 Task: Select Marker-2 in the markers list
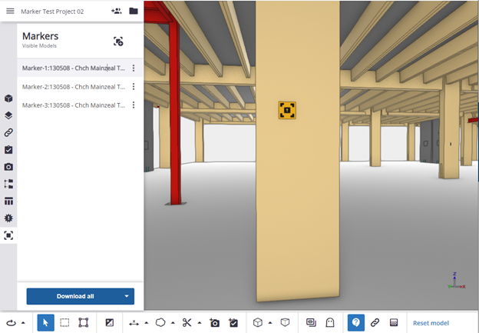[x=73, y=87]
